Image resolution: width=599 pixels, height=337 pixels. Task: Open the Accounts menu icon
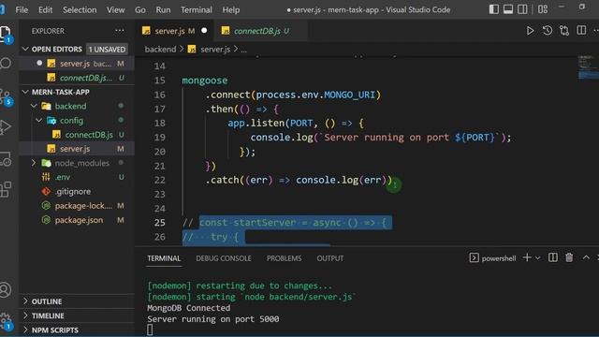click(6, 289)
